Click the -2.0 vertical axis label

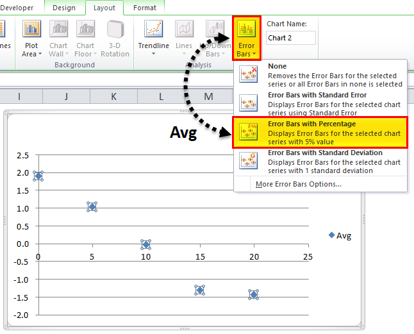point(21,315)
